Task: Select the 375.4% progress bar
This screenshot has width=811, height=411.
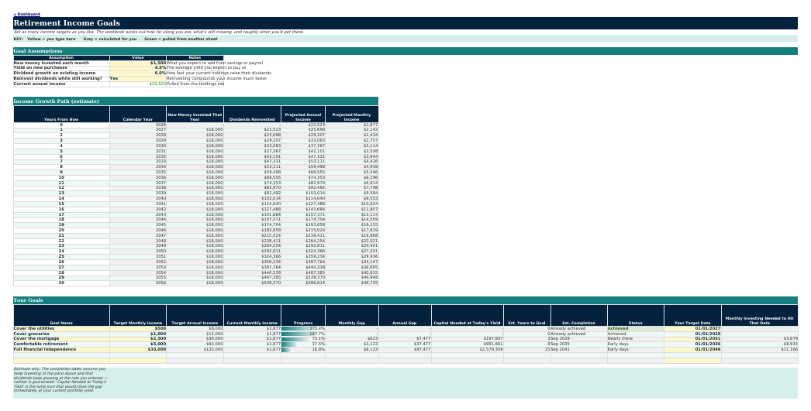Action: tap(303, 328)
